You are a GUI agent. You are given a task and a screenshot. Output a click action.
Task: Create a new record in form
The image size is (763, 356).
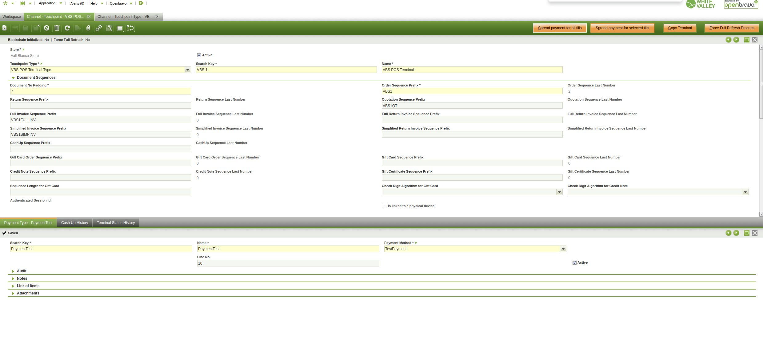pos(5,28)
